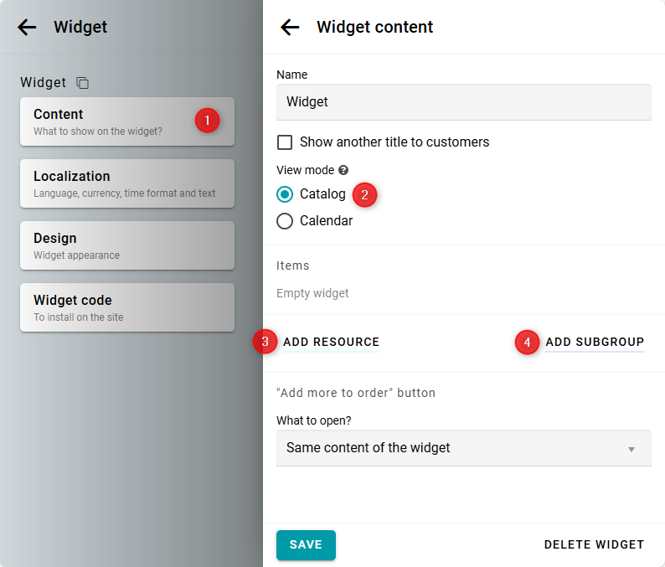Image resolution: width=665 pixels, height=567 pixels.
Task: Select the Calendar view mode
Action: coord(285,221)
